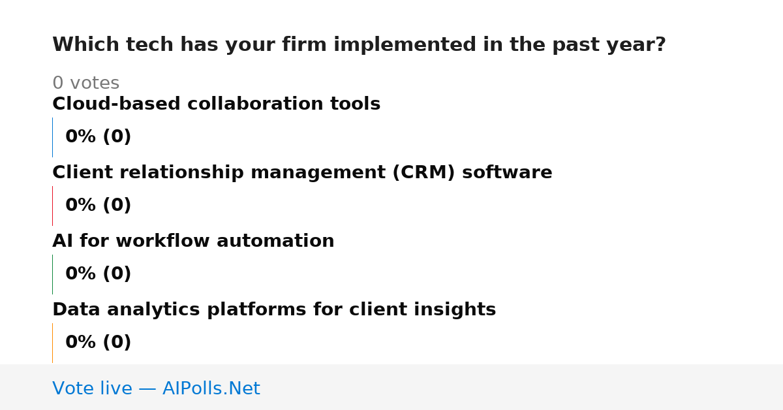783x410 pixels.
Task: Click the poll question about tech implemented
Action: pyautogui.click(x=359, y=45)
